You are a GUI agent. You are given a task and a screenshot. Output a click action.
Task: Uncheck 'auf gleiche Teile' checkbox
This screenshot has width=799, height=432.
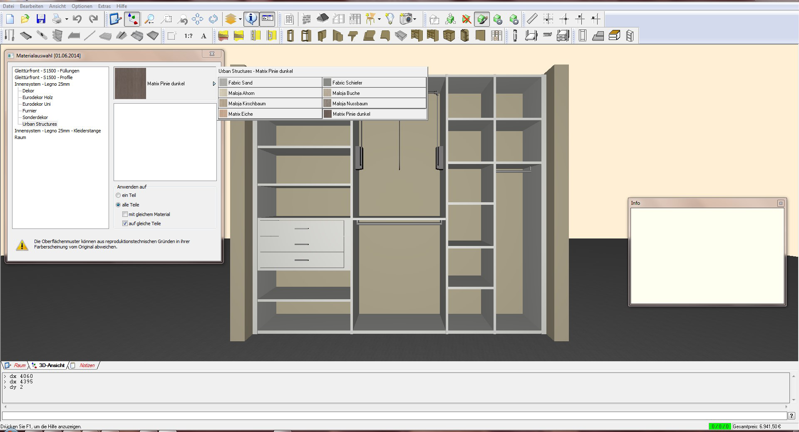[x=125, y=223]
